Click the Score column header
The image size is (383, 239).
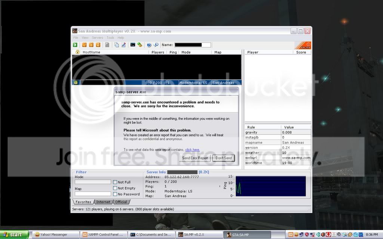(x=302, y=52)
